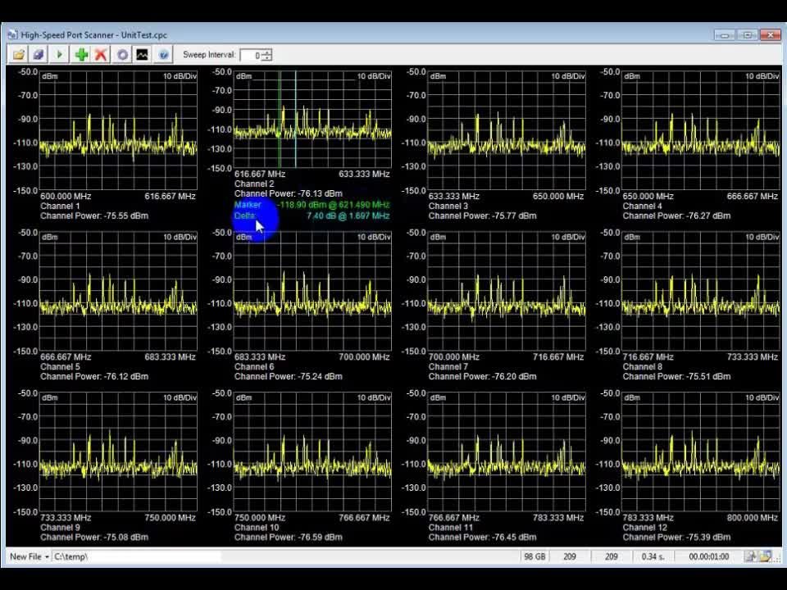Delete channel using the red X icon
The width and height of the screenshot is (787, 590).
101,55
